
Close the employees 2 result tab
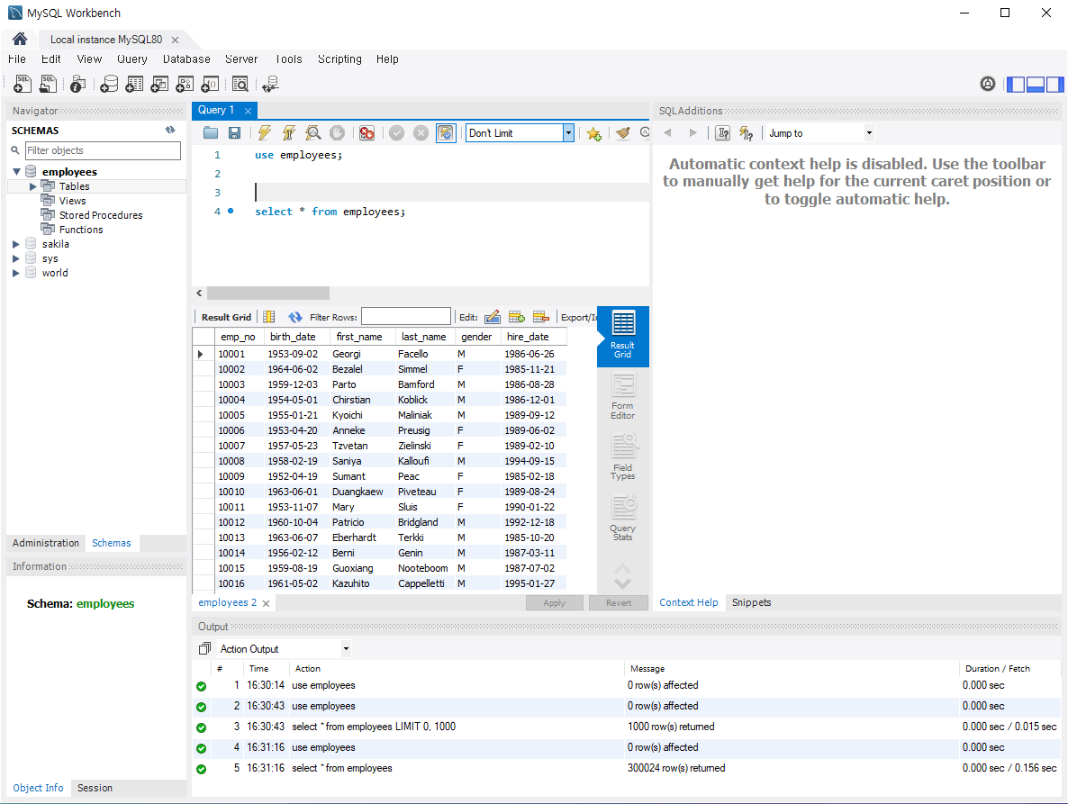pyautogui.click(x=266, y=603)
